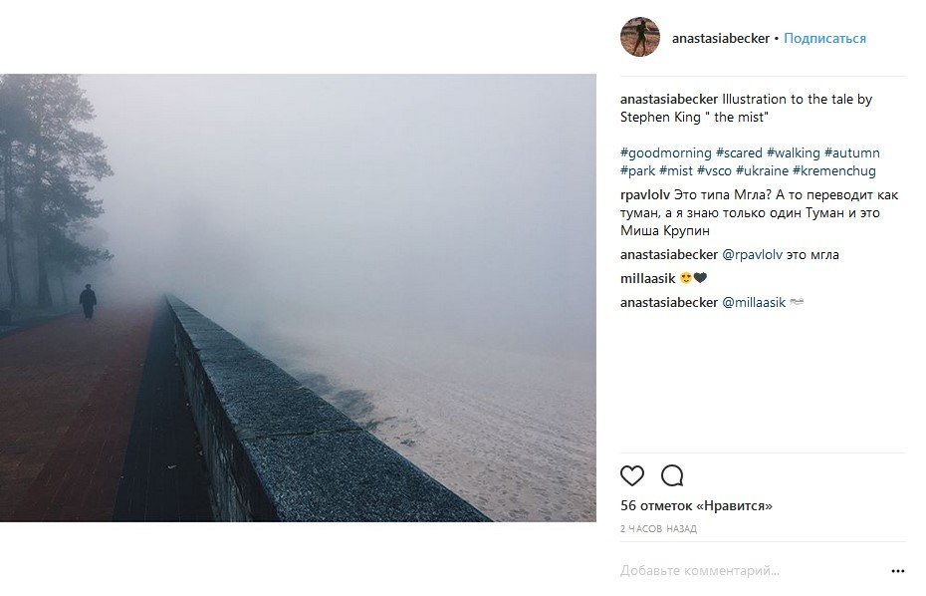This screenshot has height=596, width=926.
Task: Open the anastasiabecker username in header
Action: pos(721,39)
